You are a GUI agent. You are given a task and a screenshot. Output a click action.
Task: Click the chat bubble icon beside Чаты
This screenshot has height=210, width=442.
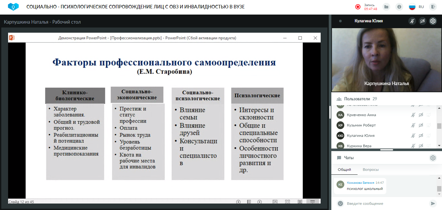pos(339,158)
